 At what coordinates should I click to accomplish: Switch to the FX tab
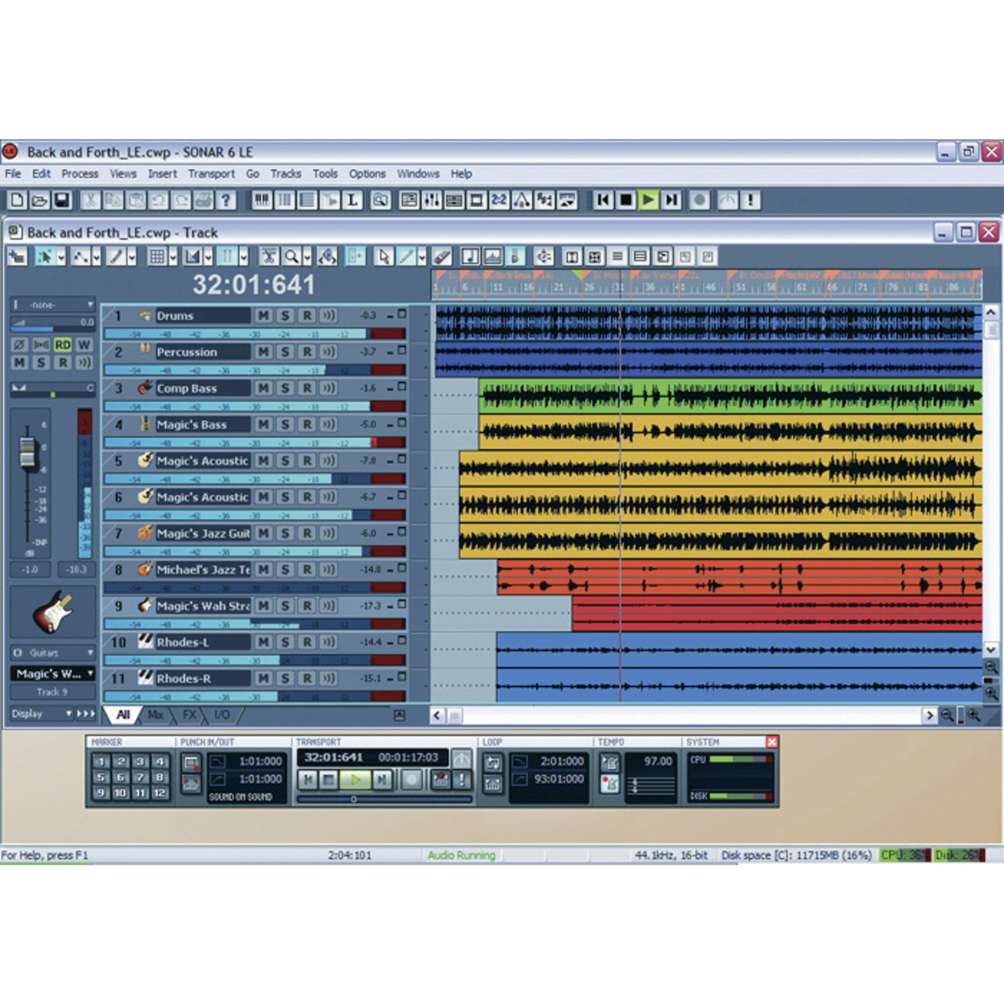pyautogui.click(x=189, y=715)
